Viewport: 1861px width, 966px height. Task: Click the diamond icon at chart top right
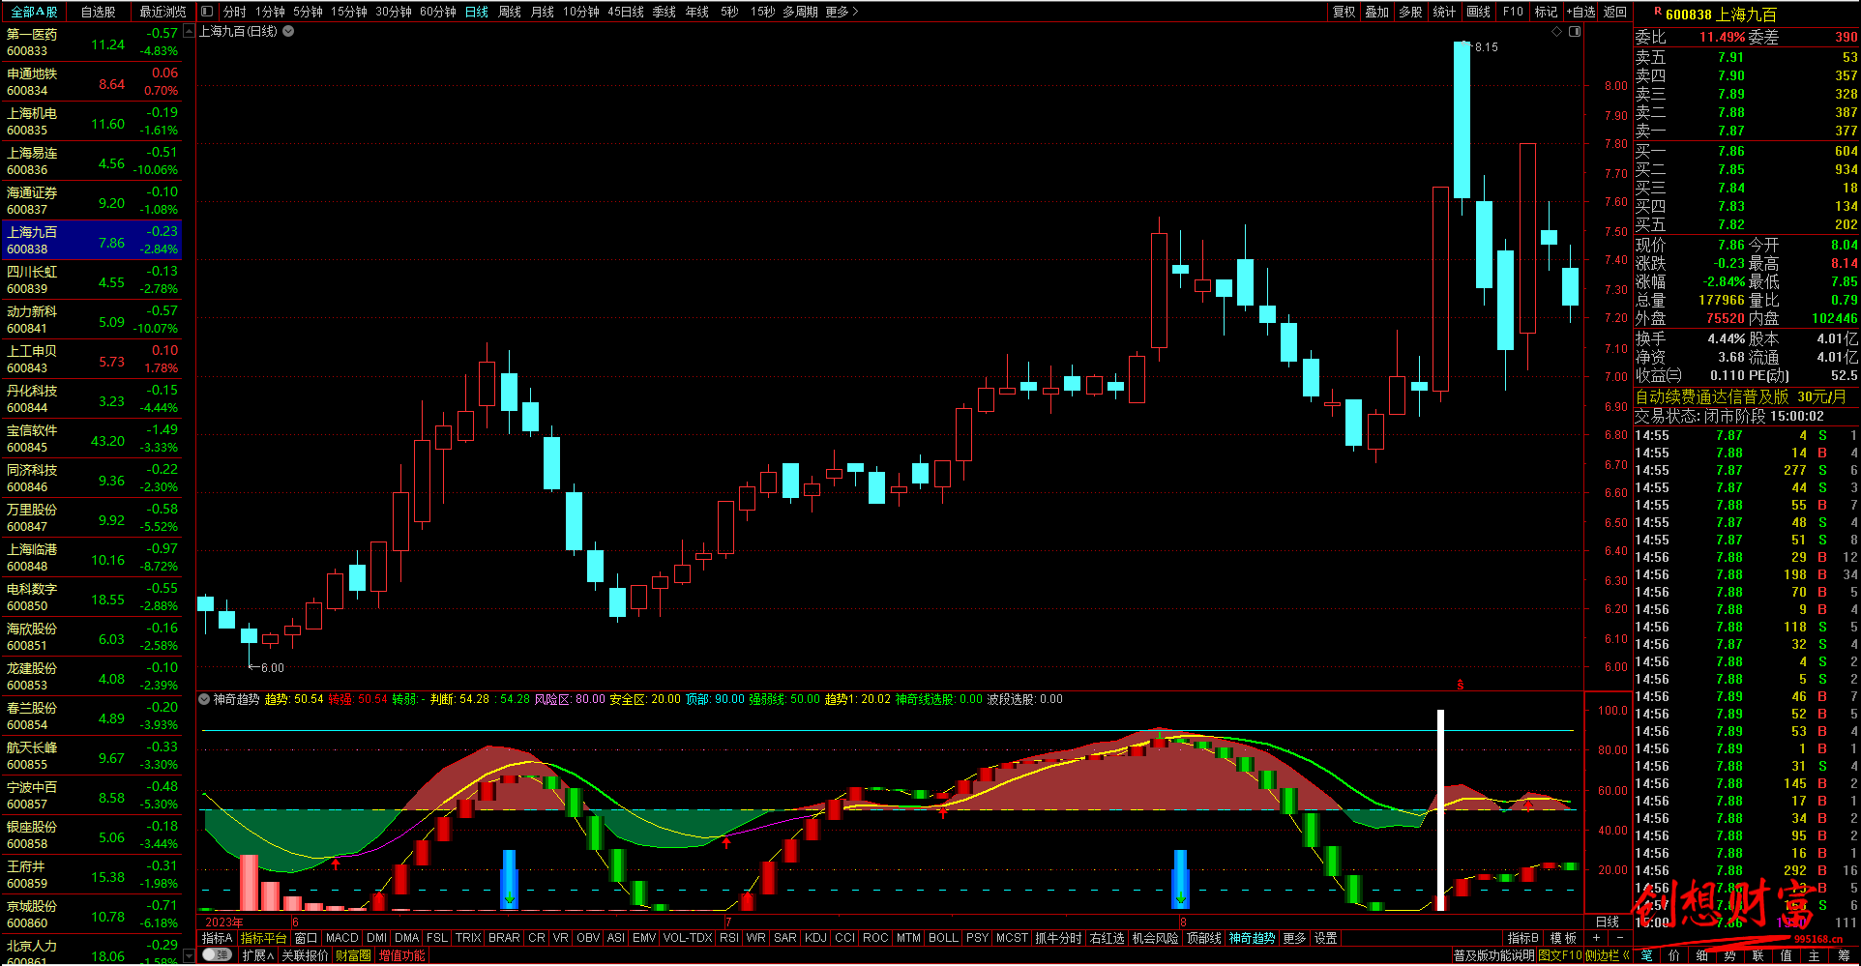point(1556,32)
